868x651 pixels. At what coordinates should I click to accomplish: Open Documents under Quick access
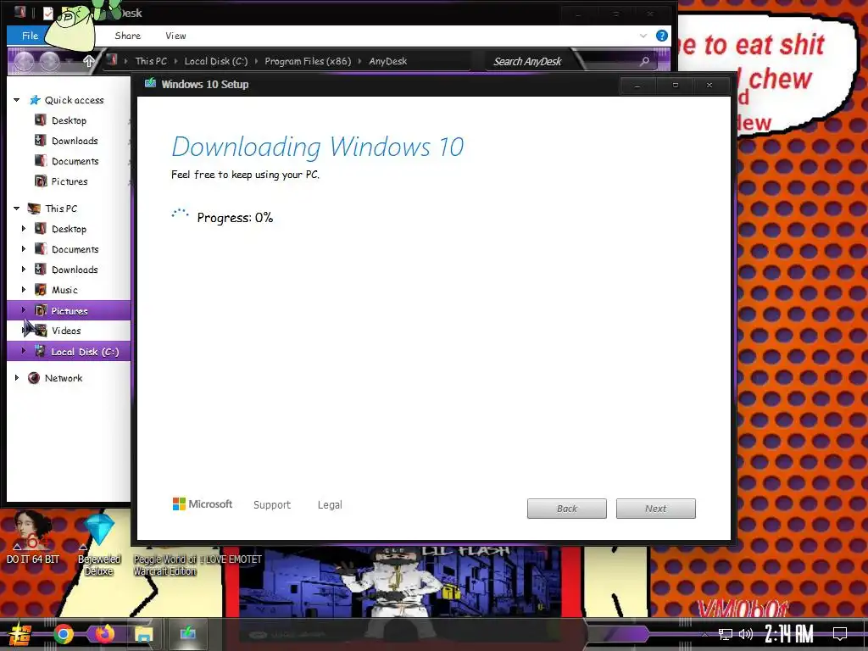(x=75, y=161)
